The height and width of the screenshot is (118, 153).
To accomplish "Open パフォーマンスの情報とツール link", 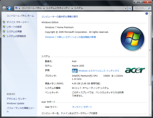I will (20, 110).
